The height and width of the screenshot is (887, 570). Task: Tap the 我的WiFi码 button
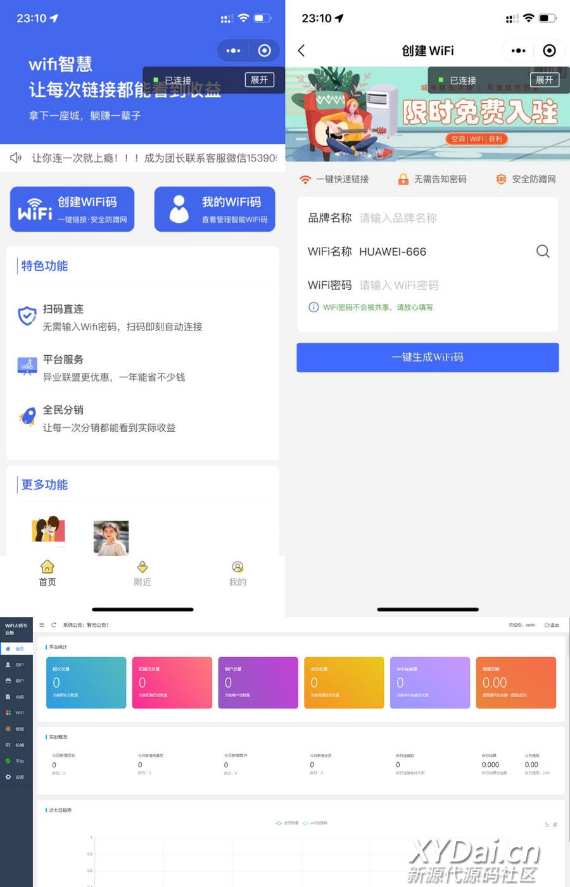pyautogui.click(x=215, y=210)
